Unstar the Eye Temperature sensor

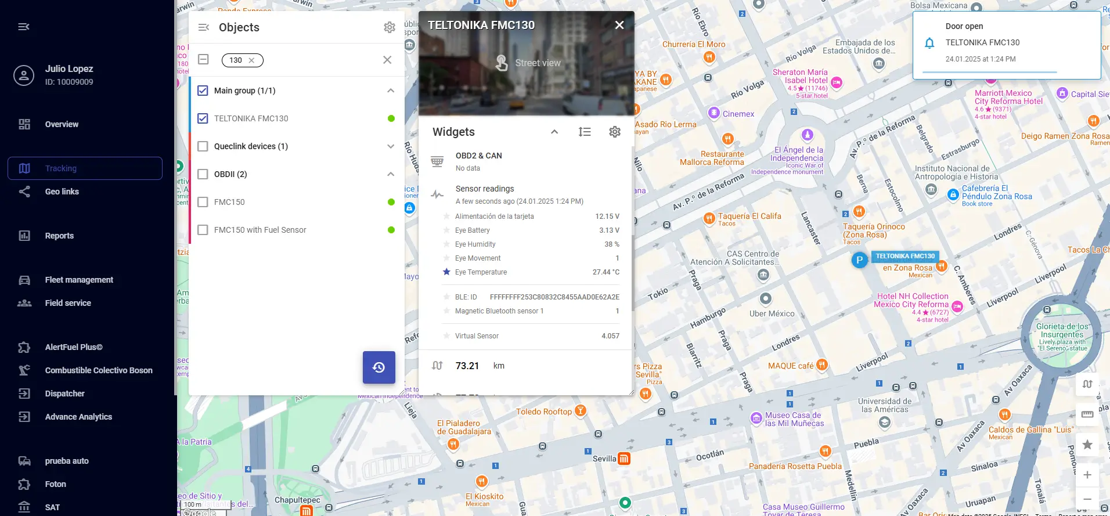[x=446, y=272]
